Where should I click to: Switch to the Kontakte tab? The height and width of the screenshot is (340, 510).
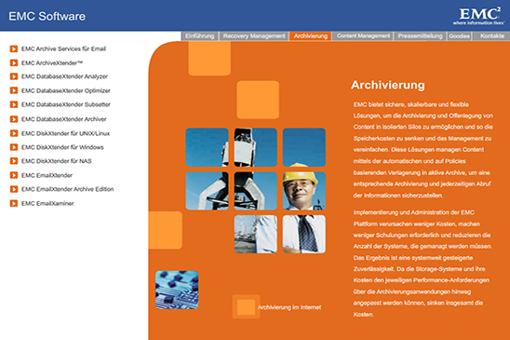point(491,35)
